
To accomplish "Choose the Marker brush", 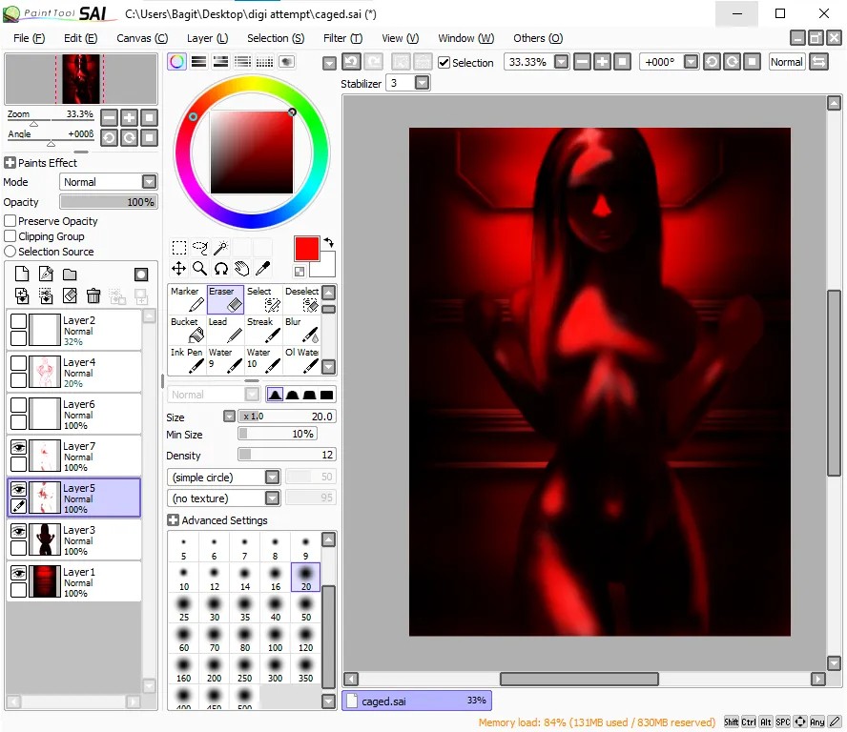I will tap(187, 299).
